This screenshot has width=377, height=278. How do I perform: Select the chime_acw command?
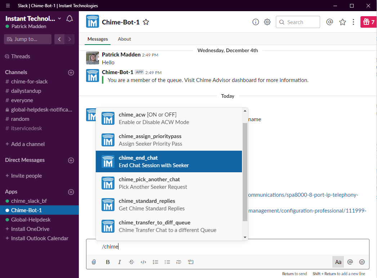[169, 118]
